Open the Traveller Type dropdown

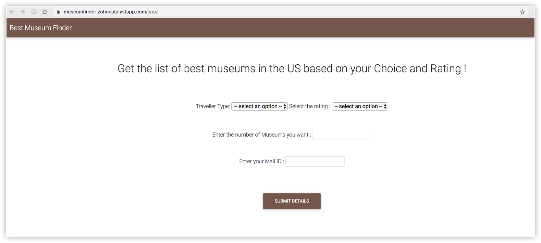(259, 106)
